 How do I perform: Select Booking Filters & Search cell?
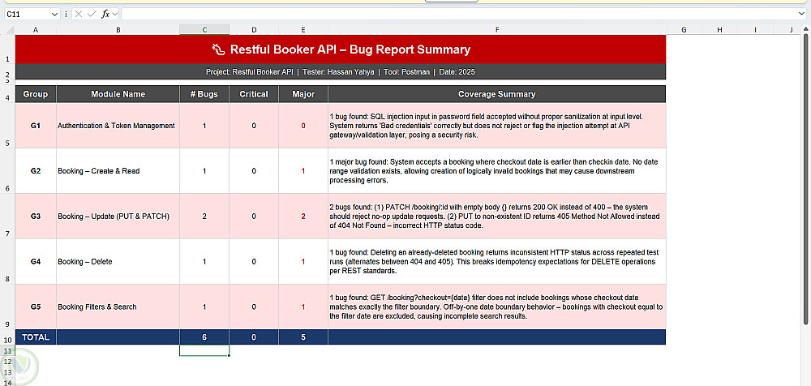[x=118, y=307]
